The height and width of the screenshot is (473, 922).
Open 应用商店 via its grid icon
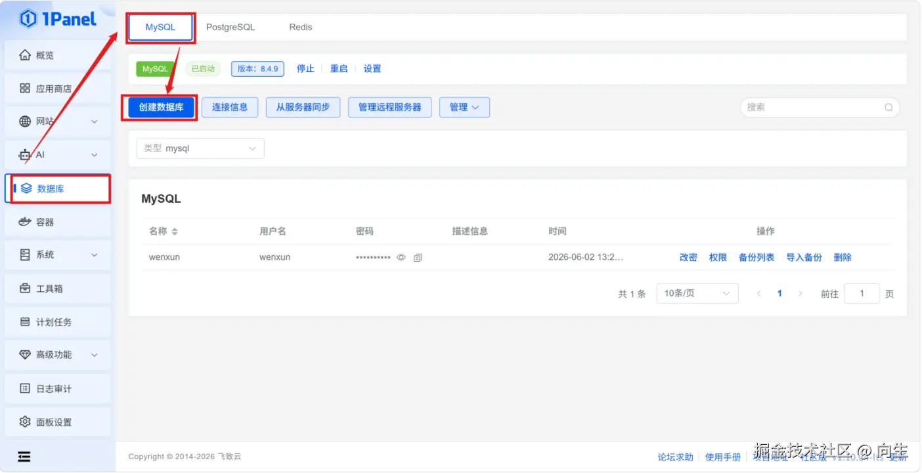25,89
